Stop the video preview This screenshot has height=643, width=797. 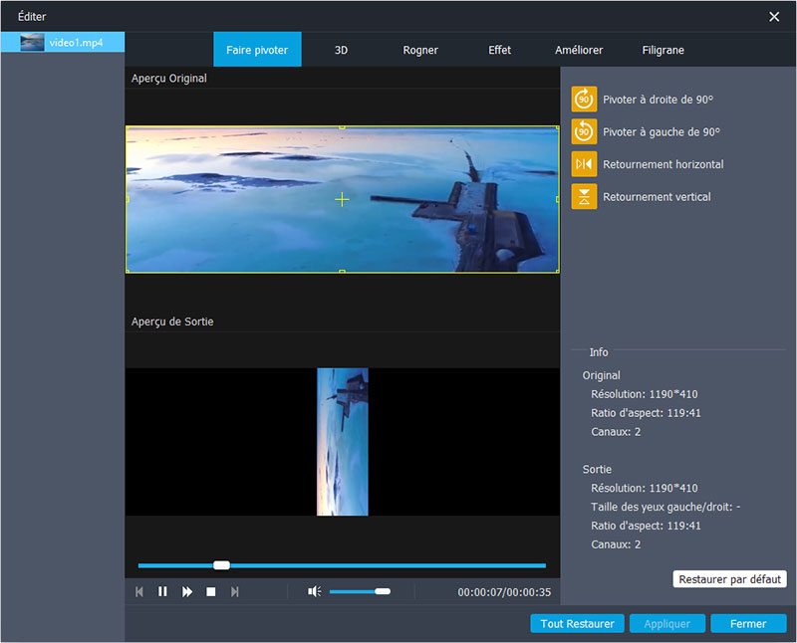pyautogui.click(x=210, y=591)
